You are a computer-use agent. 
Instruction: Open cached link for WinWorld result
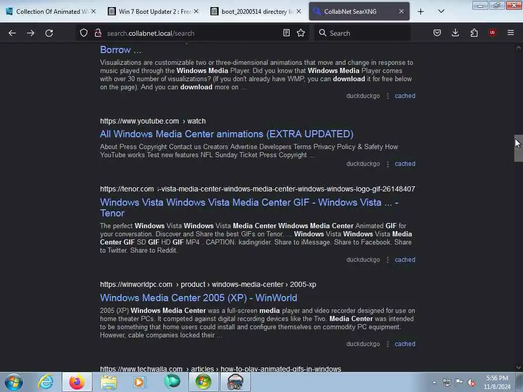click(x=405, y=344)
